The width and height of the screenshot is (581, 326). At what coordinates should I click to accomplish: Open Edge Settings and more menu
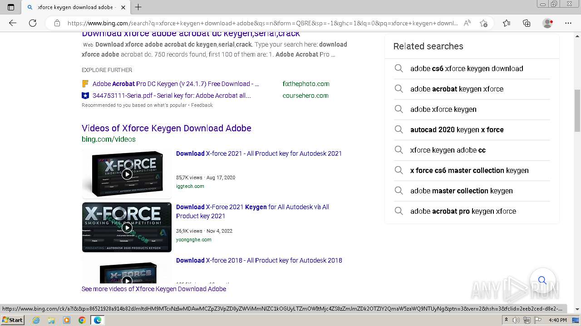(568, 23)
